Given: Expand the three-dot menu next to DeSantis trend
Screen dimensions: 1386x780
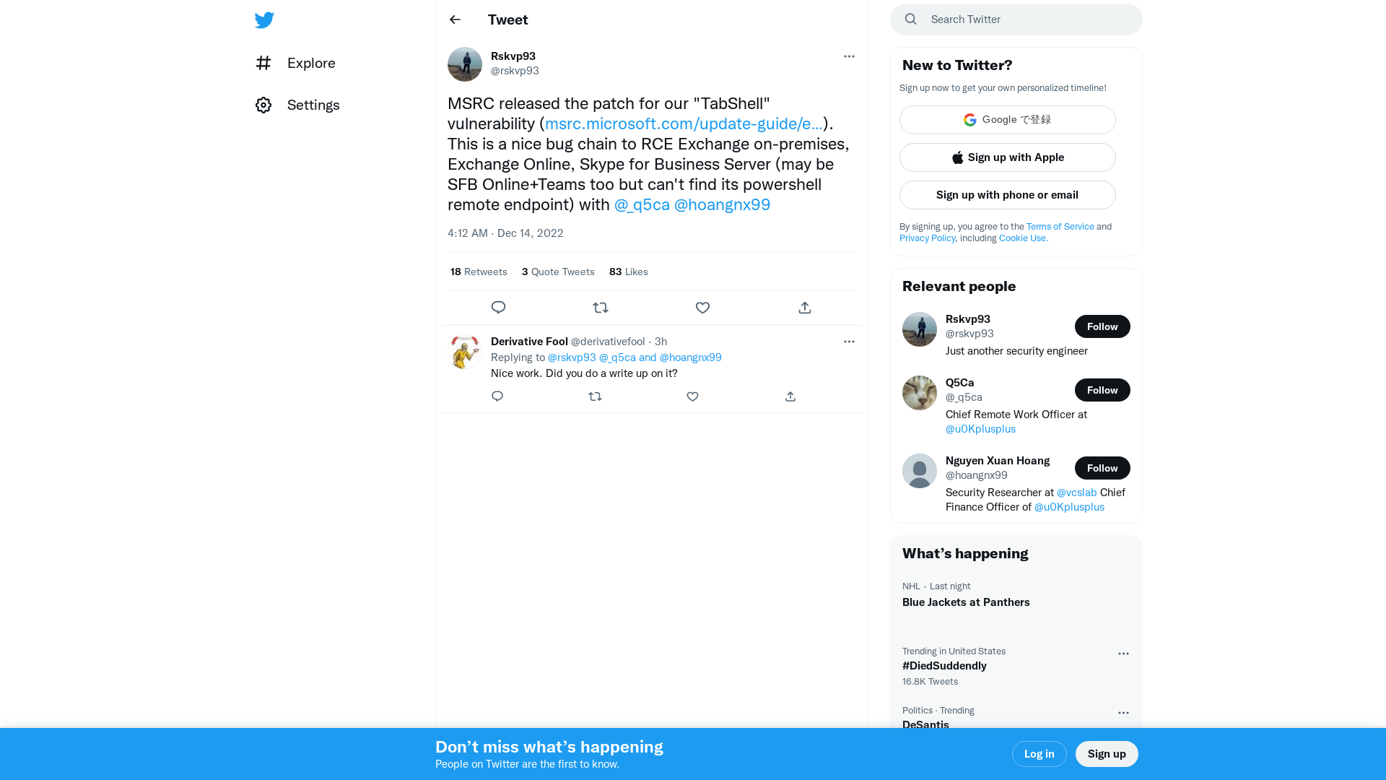Looking at the screenshot, I should click(1123, 712).
